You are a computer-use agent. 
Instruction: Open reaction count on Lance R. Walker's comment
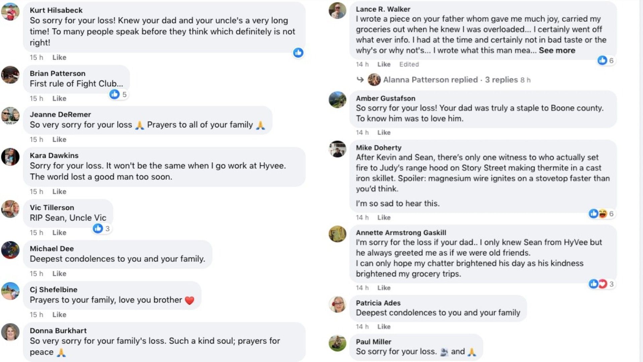606,60
